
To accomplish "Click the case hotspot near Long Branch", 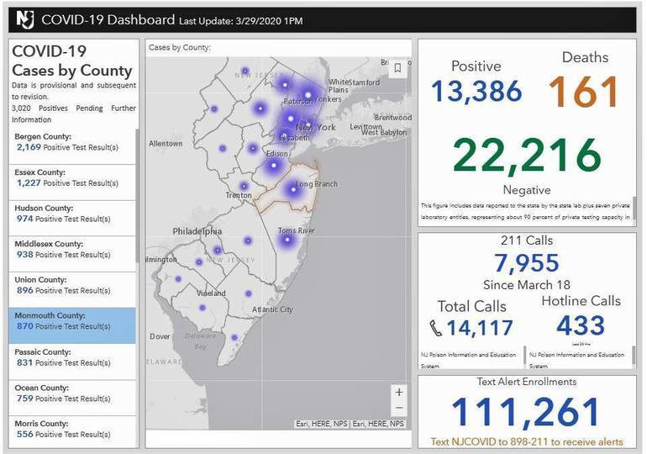I will click(x=292, y=190).
